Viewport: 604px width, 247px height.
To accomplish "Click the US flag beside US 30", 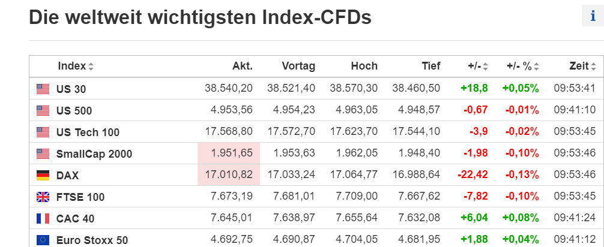I will pos(43,89).
